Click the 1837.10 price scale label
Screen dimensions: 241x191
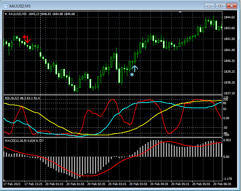pos(229,93)
